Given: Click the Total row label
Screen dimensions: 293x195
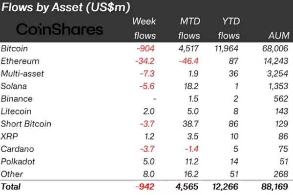Looking at the screenshot, I should click(x=11, y=187).
